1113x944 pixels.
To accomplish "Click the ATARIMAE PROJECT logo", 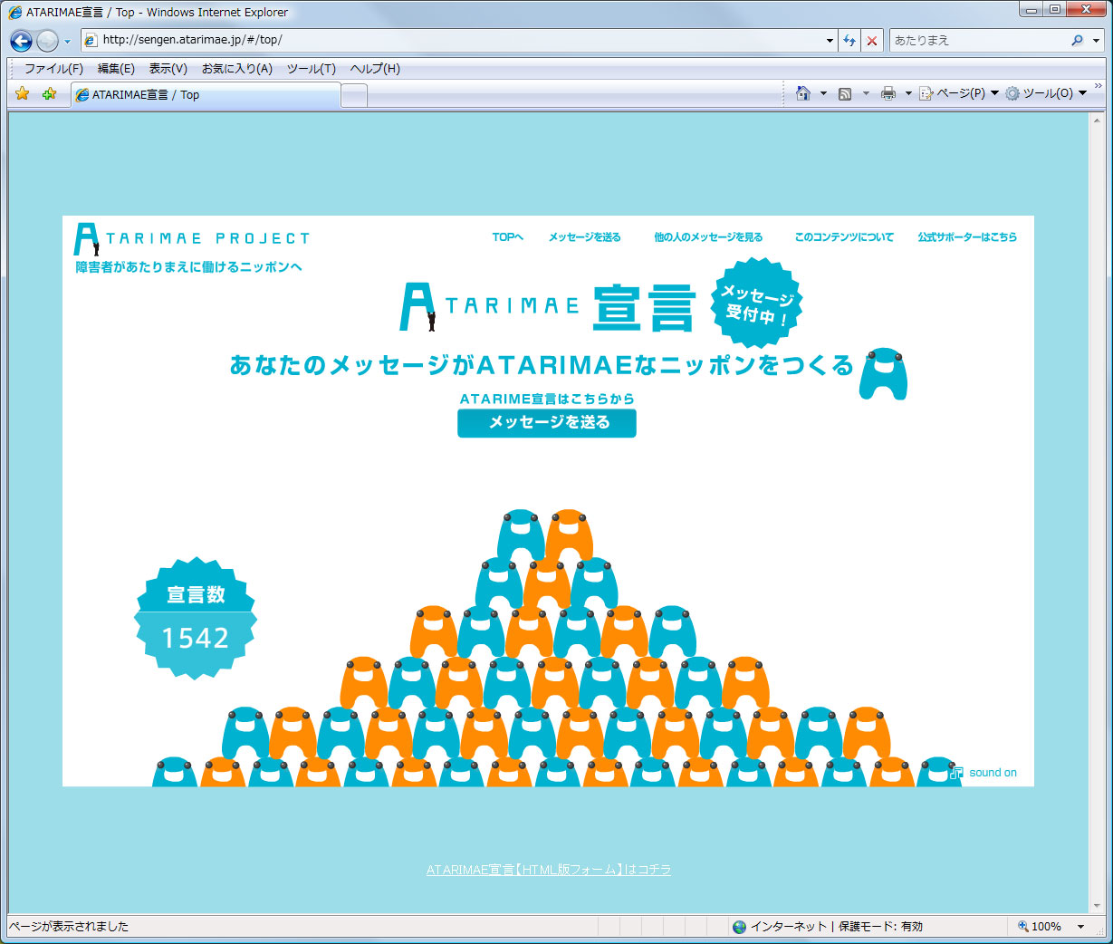I will 192,238.
